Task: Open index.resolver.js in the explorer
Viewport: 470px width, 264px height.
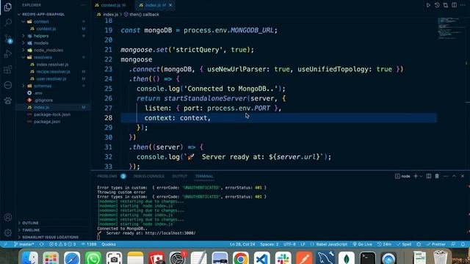Action: coord(52,65)
